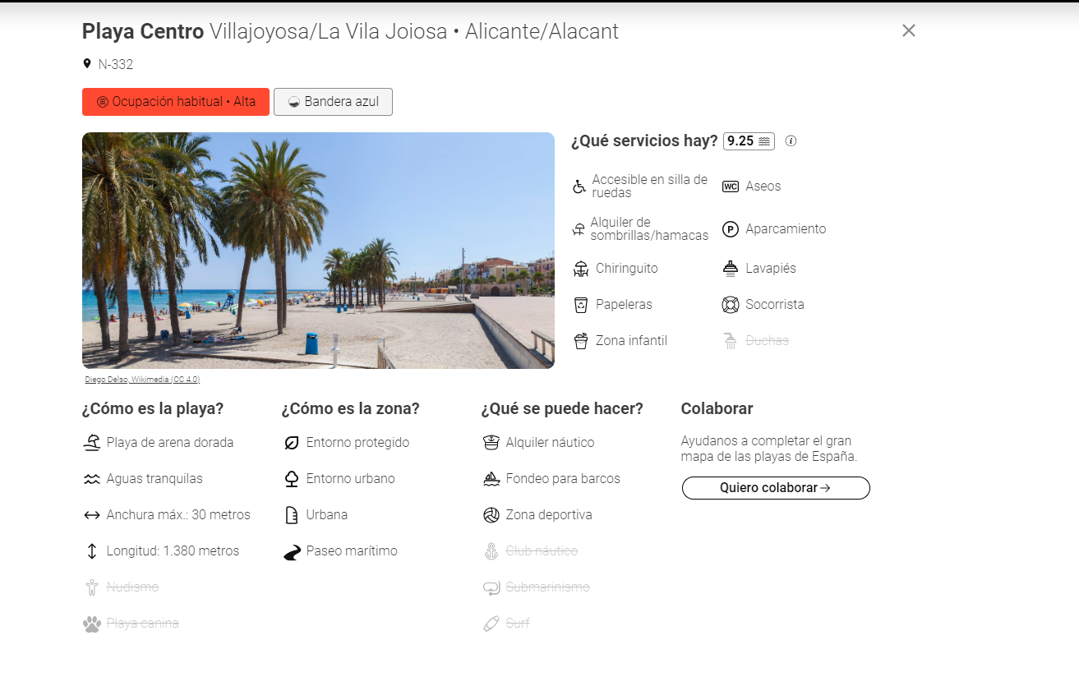Click the Playa canina paw icon

(91, 624)
